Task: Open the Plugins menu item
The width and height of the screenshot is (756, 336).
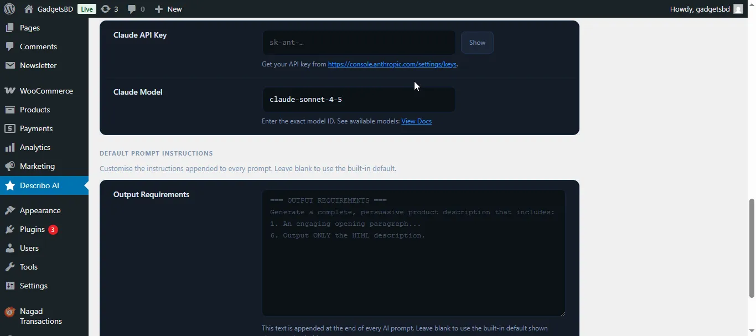Action: (x=32, y=229)
